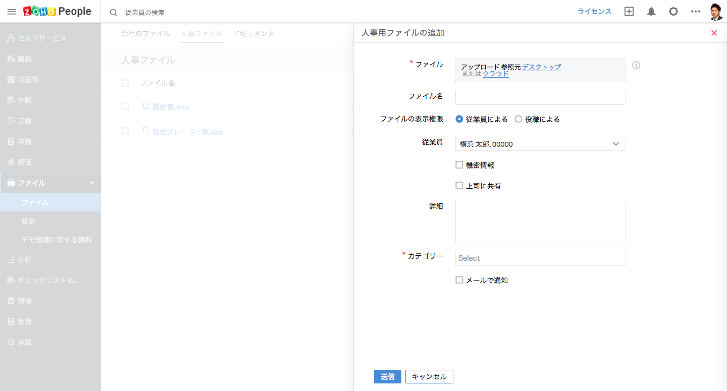727x391 pixels.
Task: Click the quick add plus icon
Action: click(x=629, y=12)
